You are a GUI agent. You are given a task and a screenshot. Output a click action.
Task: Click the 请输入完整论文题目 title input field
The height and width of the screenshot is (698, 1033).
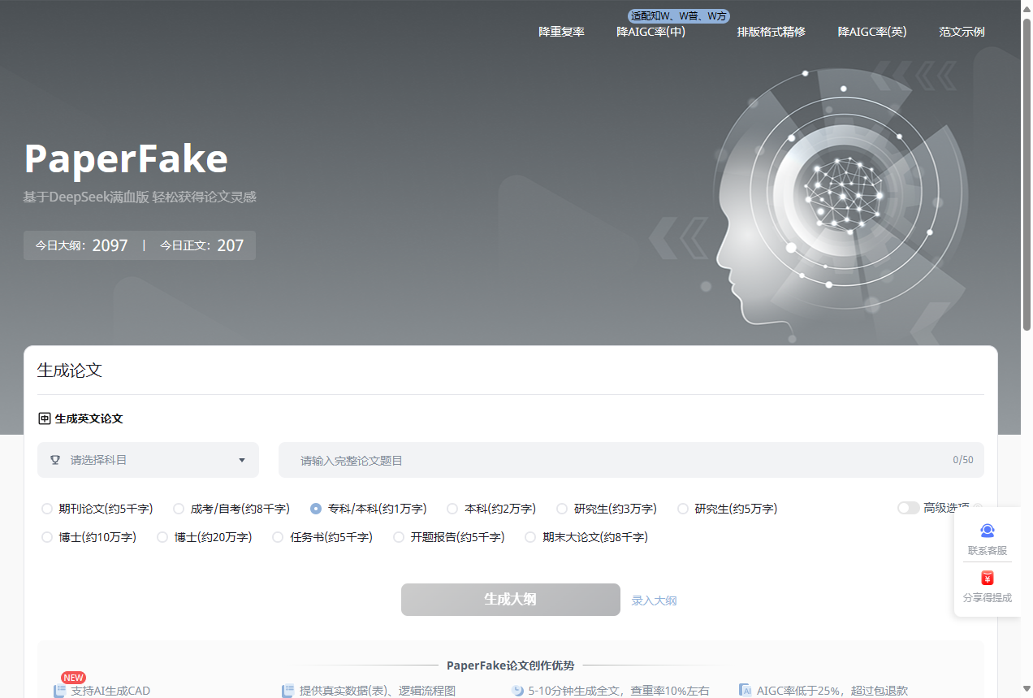pyautogui.click(x=617, y=460)
